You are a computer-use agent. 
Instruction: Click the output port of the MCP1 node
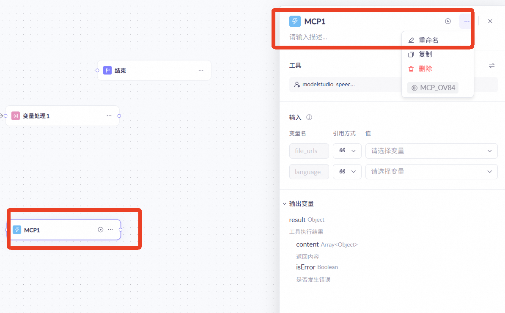[x=121, y=230]
